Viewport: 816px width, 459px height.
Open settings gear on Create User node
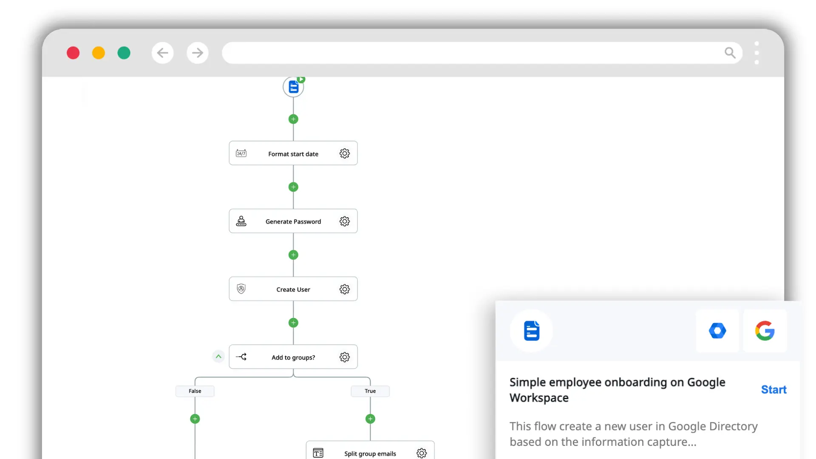345,289
